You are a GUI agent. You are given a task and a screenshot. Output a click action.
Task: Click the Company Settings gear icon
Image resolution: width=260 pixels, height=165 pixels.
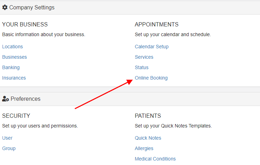click(x=5, y=7)
